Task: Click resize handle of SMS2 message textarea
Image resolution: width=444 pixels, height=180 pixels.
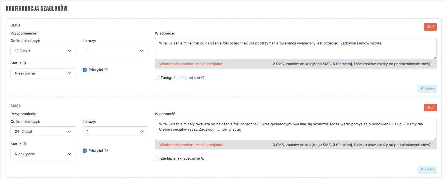Action: point(435,138)
